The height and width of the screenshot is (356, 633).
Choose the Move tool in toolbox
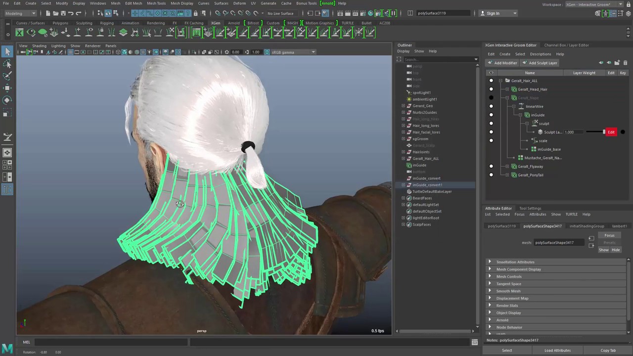pos(7,88)
